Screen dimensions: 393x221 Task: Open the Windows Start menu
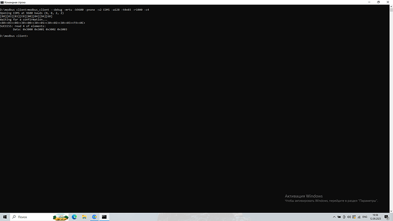tap(5, 217)
